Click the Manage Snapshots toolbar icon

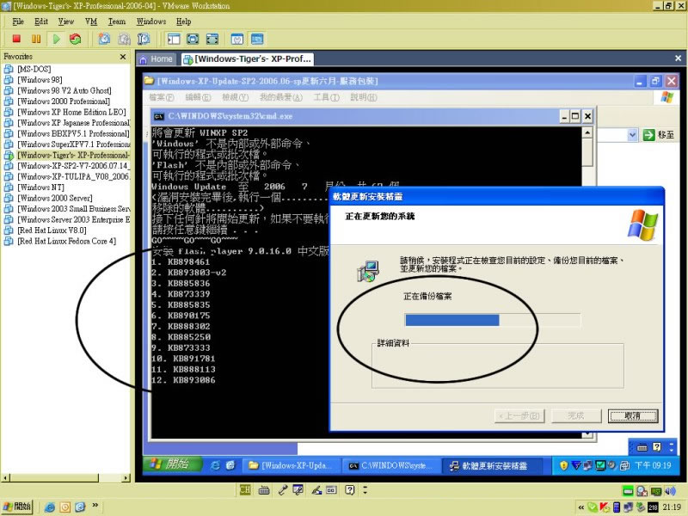[144, 39]
